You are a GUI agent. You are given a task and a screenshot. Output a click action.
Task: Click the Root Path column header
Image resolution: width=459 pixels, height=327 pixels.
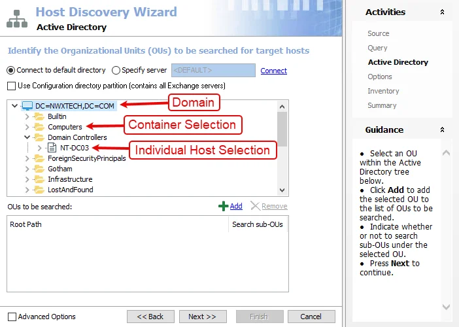pos(118,224)
